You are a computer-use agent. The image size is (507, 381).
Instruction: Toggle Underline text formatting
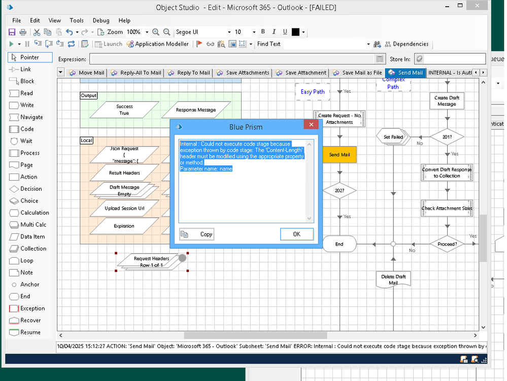(285, 32)
